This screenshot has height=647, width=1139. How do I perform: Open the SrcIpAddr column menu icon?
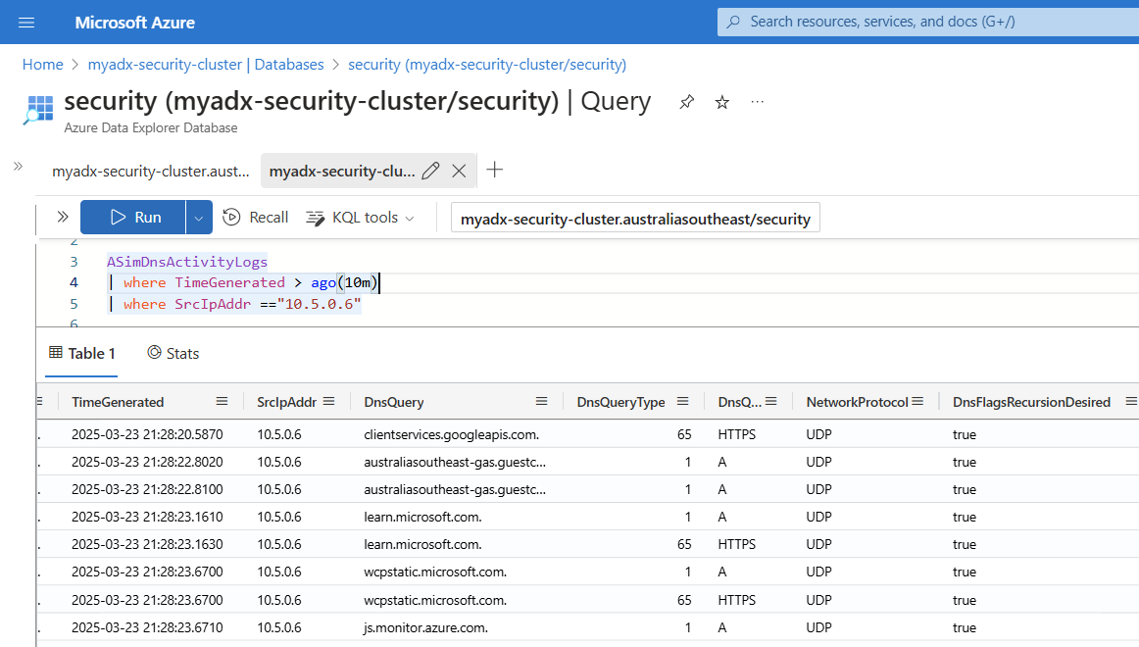(329, 402)
